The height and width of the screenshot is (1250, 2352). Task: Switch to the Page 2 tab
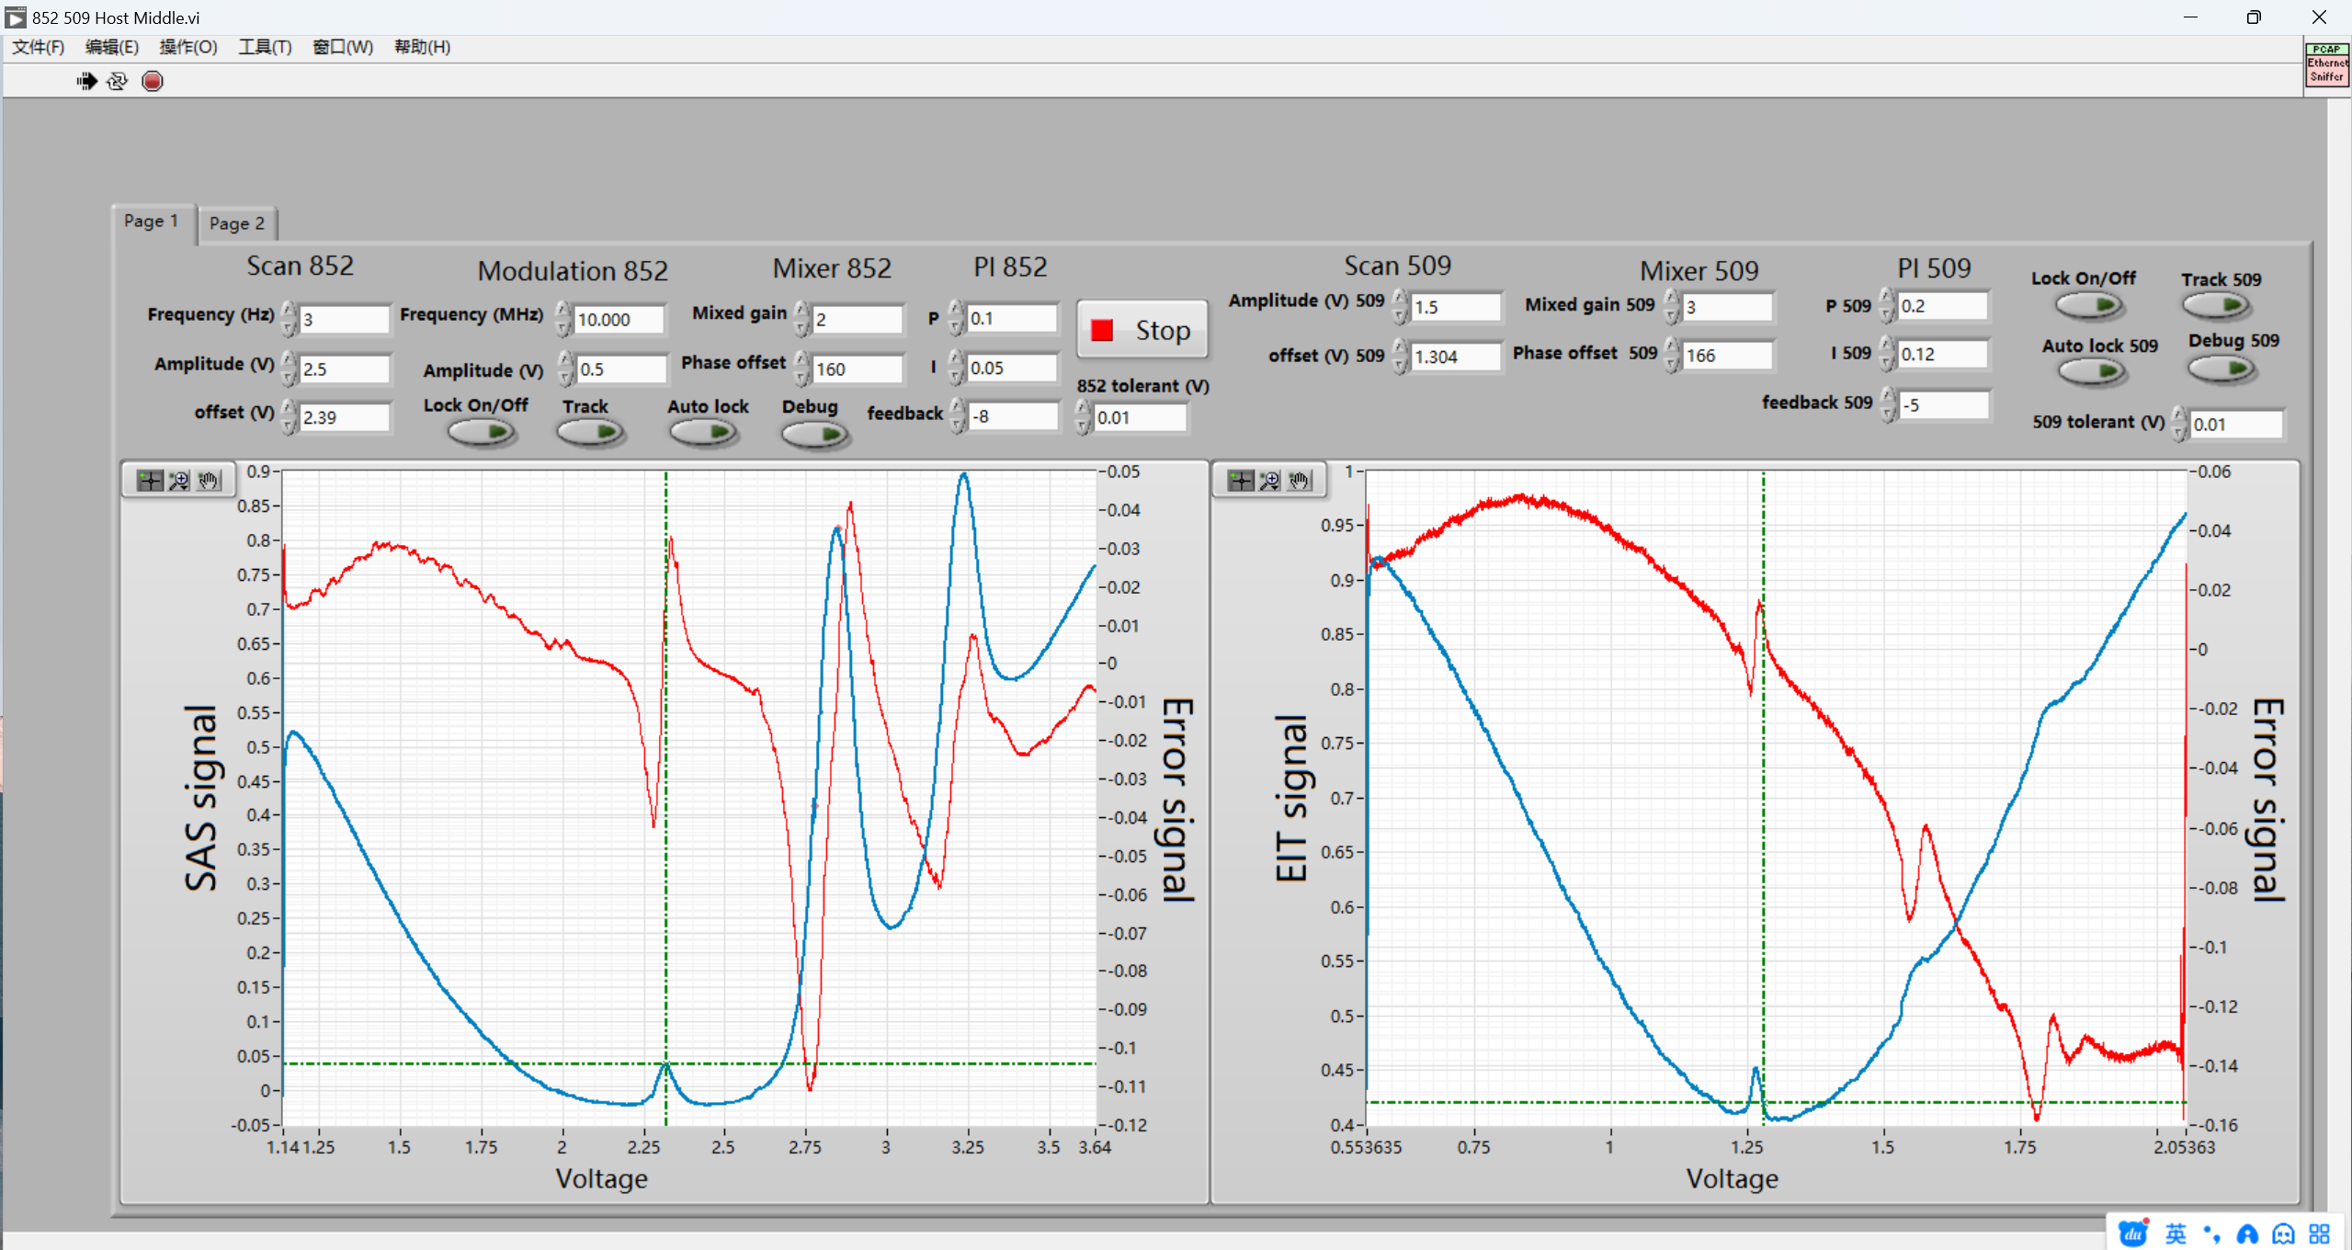click(x=237, y=223)
